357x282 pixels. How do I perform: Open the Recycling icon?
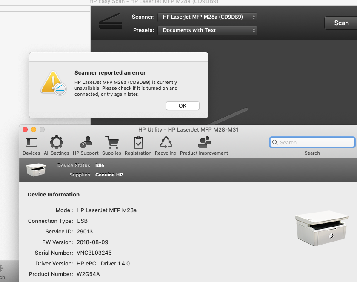[166, 145]
